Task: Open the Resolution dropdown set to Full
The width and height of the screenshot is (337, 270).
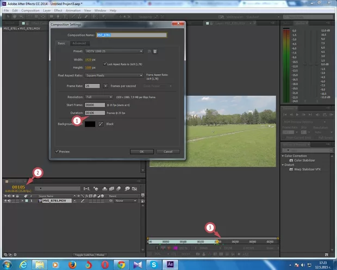Action: tap(99, 96)
